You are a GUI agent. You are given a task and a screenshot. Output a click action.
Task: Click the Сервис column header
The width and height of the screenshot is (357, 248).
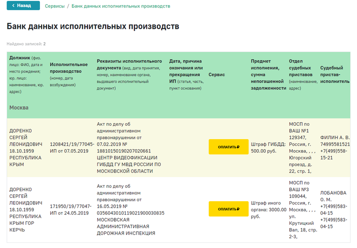pyautogui.click(x=217, y=75)
